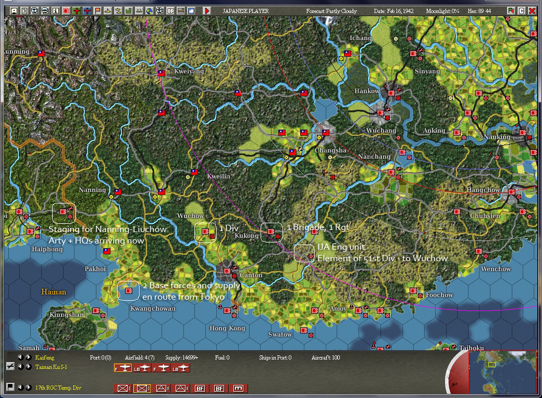Click the ground units list flag icon
542x398 pixels.
click(x=10, y=387)
